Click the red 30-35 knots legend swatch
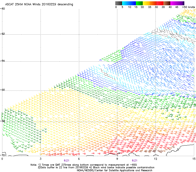 160,3
